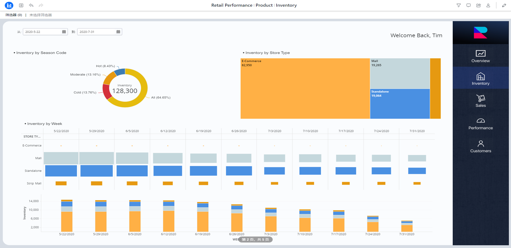The image size is (511, 248).
Task: Click the yellow All donut segment
Action: point(142,96)
